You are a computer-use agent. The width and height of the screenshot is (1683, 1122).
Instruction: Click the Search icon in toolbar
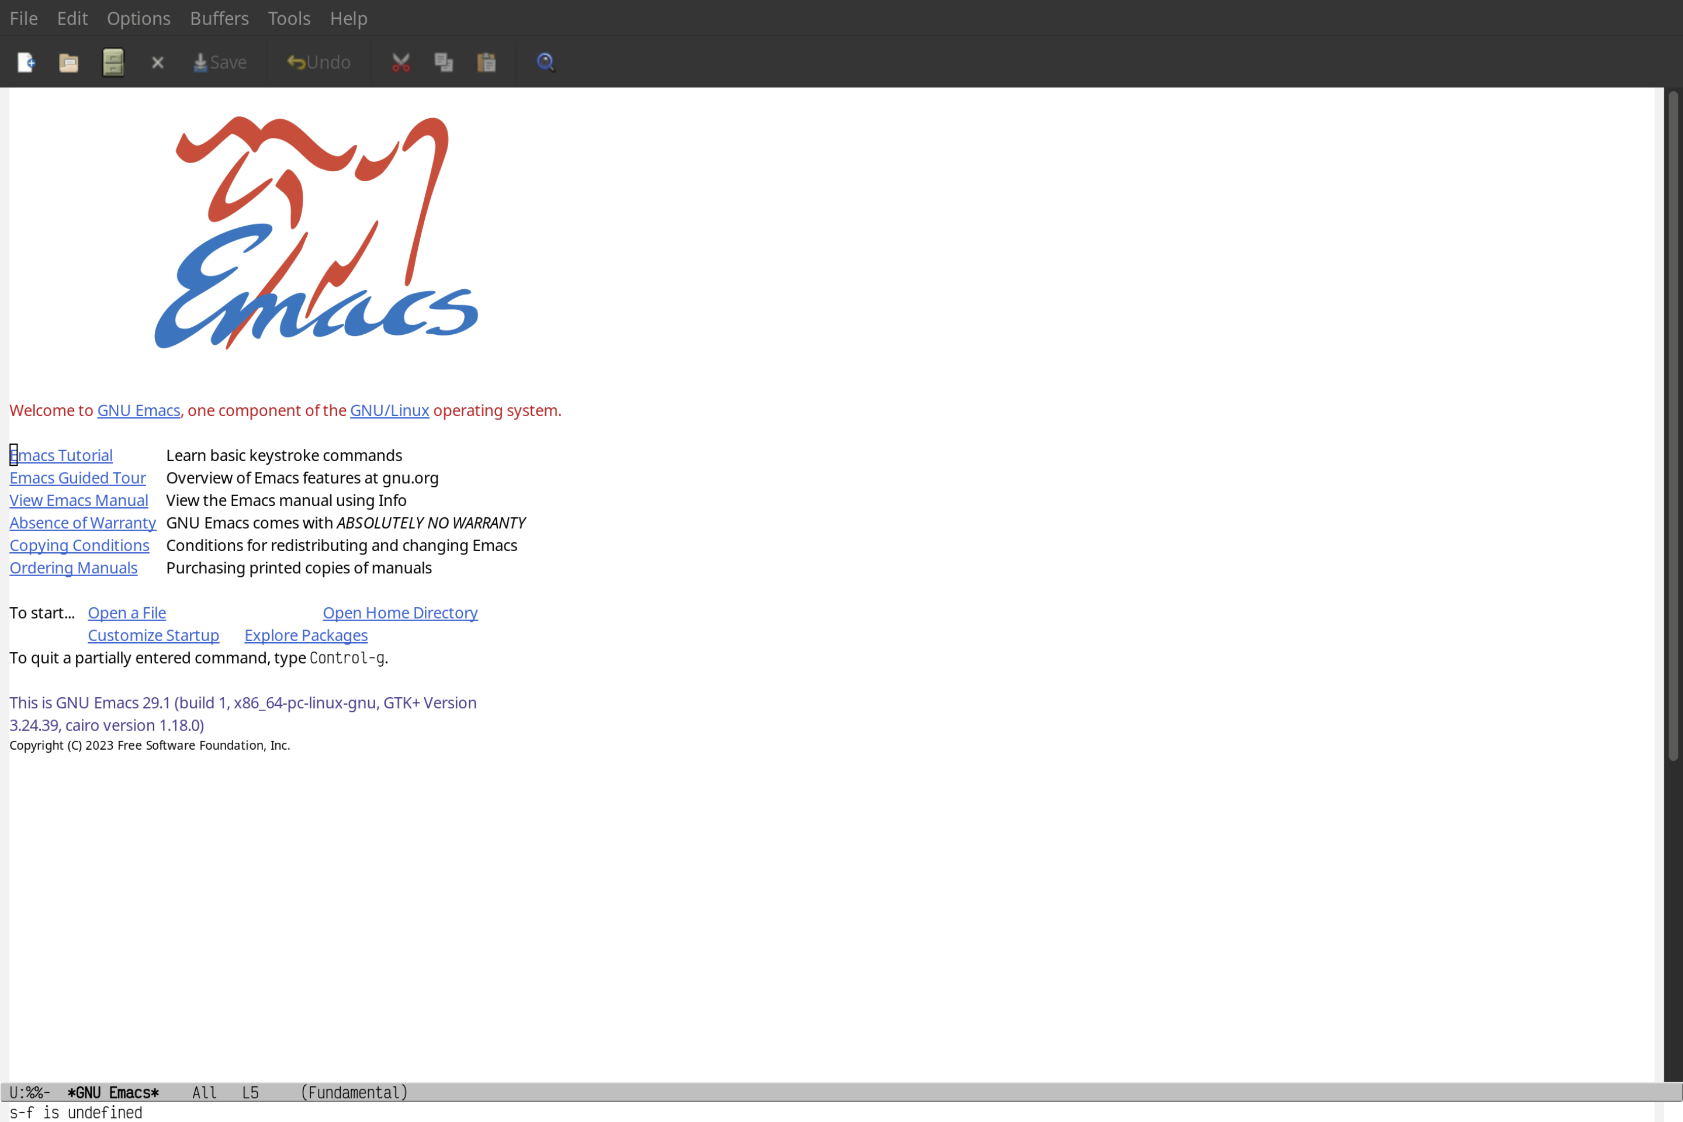tap(545, 61)
